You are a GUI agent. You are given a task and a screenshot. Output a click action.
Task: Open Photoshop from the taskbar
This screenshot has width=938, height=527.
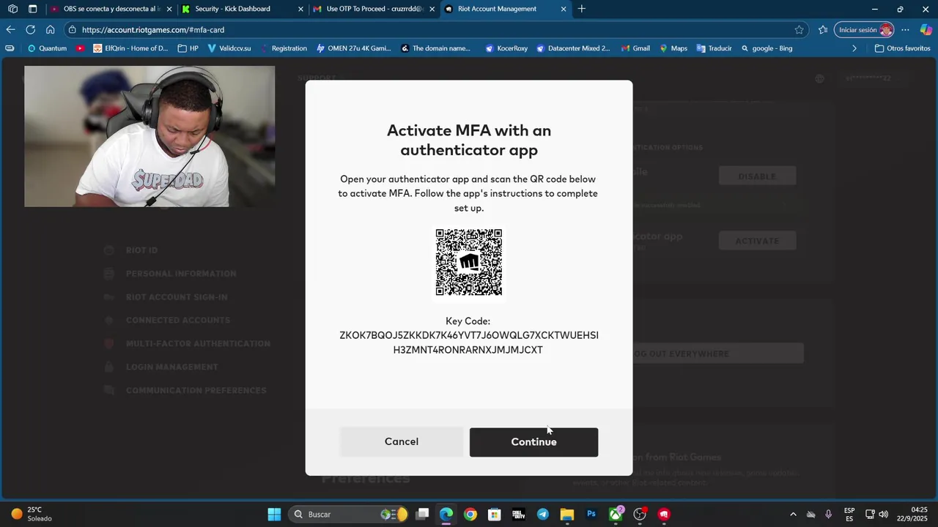[x=591, y=515]
